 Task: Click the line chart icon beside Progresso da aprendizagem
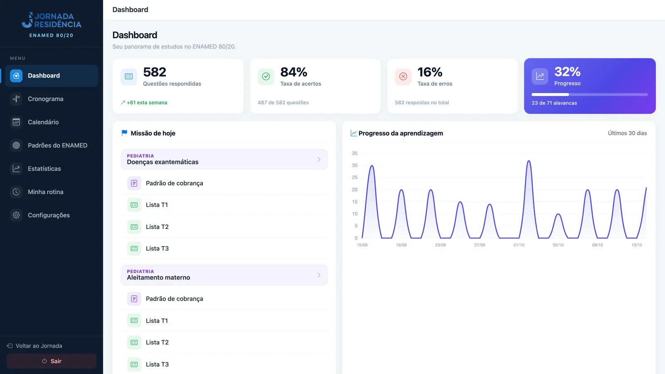(354, 133)
